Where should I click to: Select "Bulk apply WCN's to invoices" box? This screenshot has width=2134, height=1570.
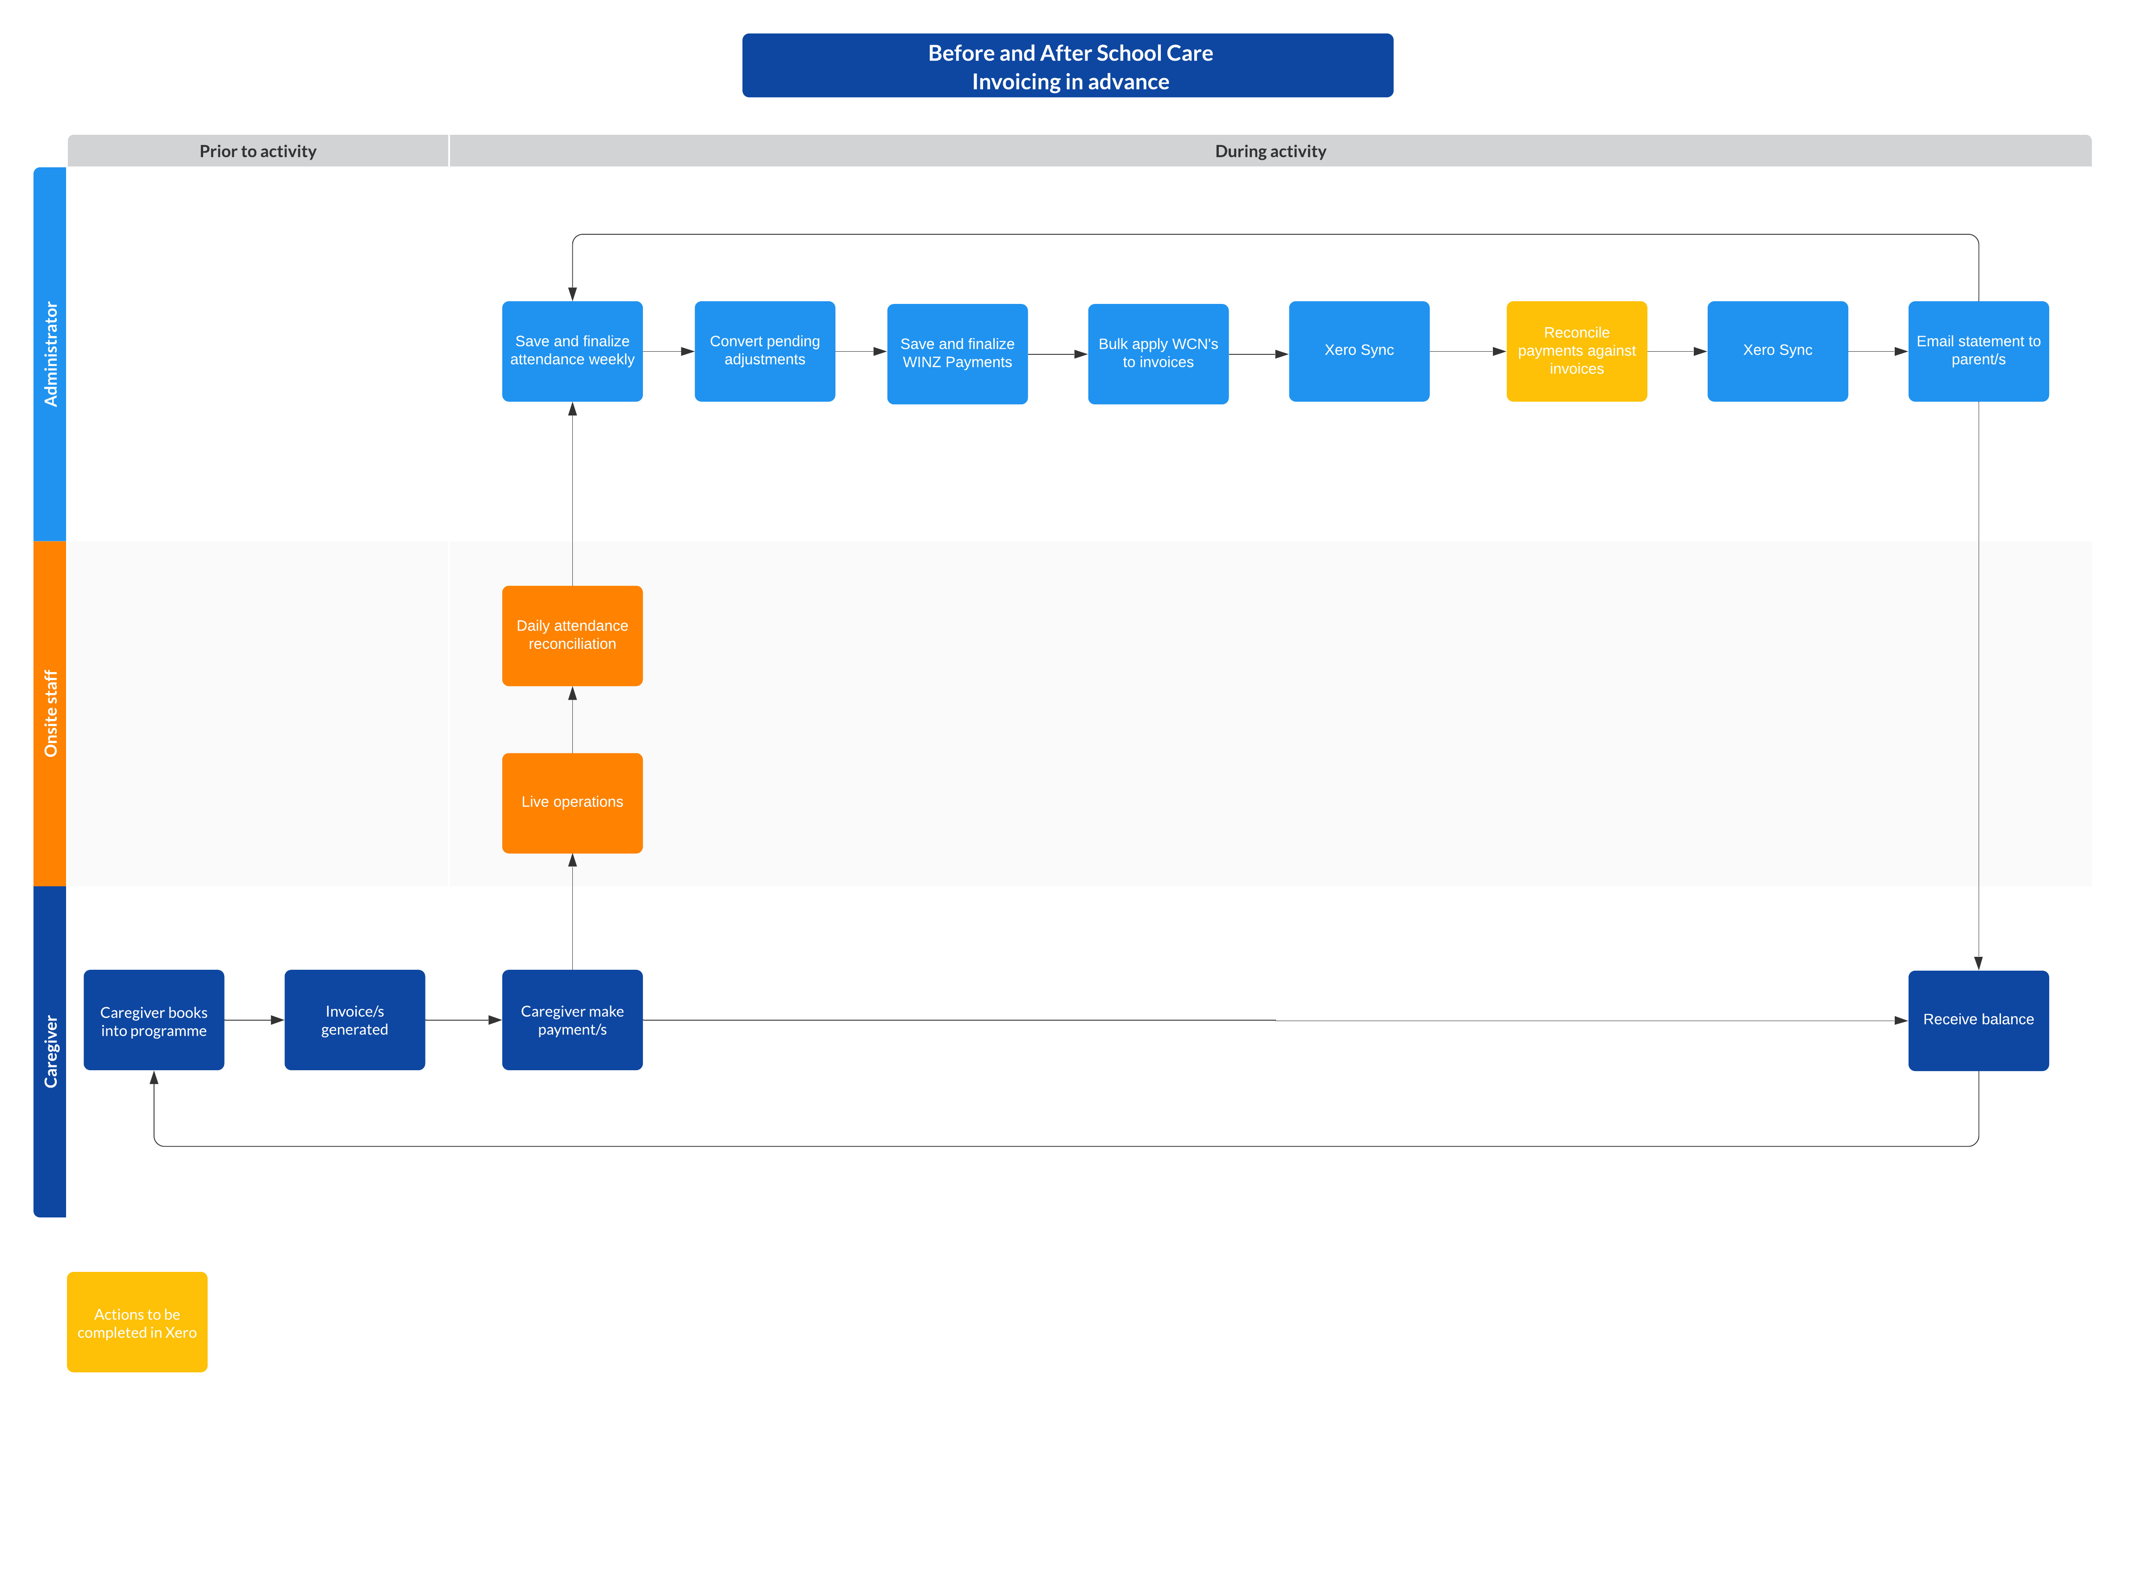pos(1158,353)
